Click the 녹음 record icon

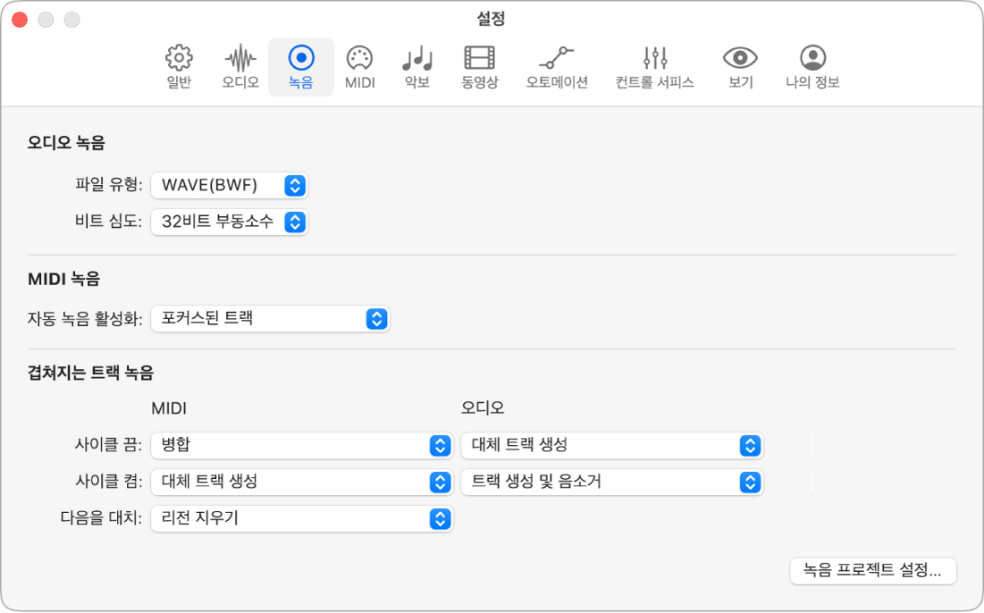point(301,59)
